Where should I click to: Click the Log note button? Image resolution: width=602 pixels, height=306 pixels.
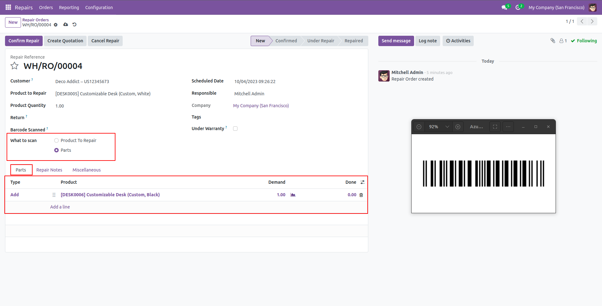428,41
